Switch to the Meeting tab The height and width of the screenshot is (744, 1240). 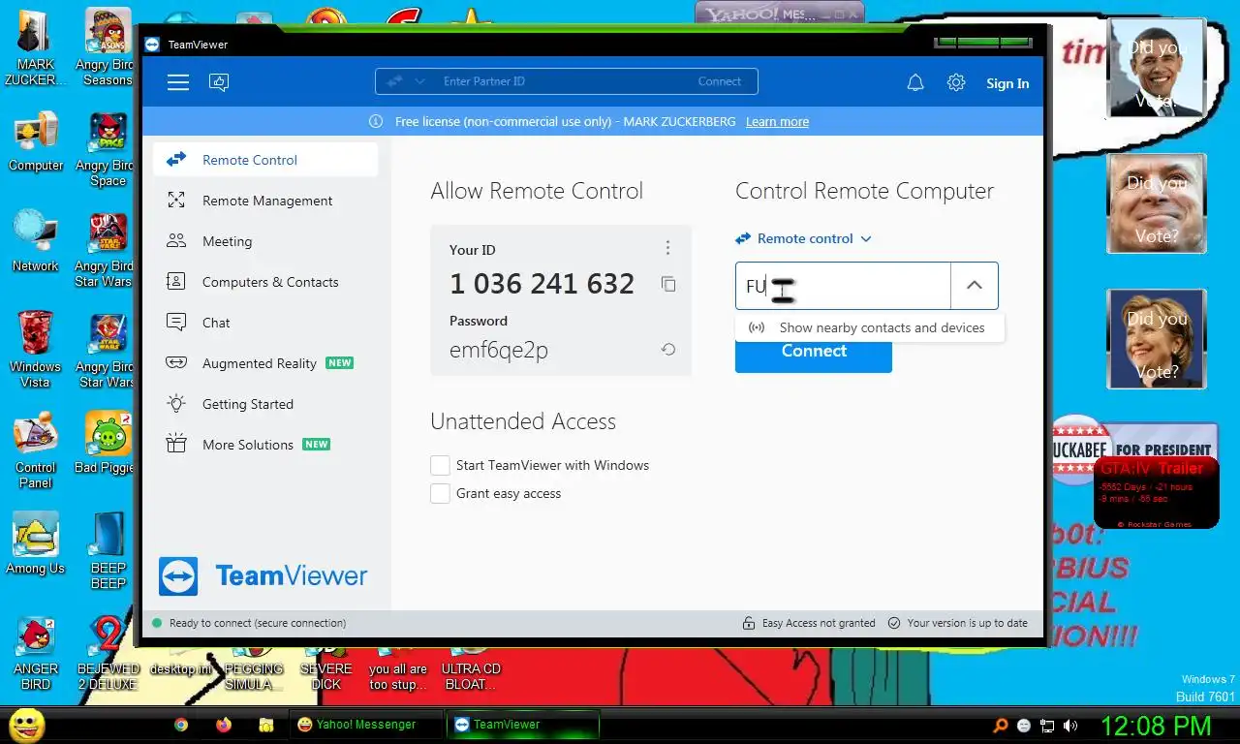point(265,241)
